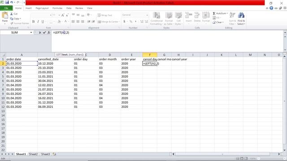
Task: Open the Clear dropdown
Action: (218, 22)
